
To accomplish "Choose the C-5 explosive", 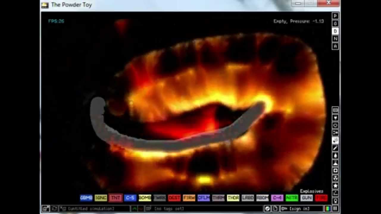I will pyautogui.click(x=130, y=198).
